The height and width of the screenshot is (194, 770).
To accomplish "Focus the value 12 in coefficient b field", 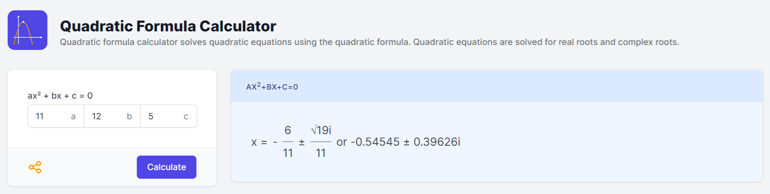I will (x=96, y=116).
